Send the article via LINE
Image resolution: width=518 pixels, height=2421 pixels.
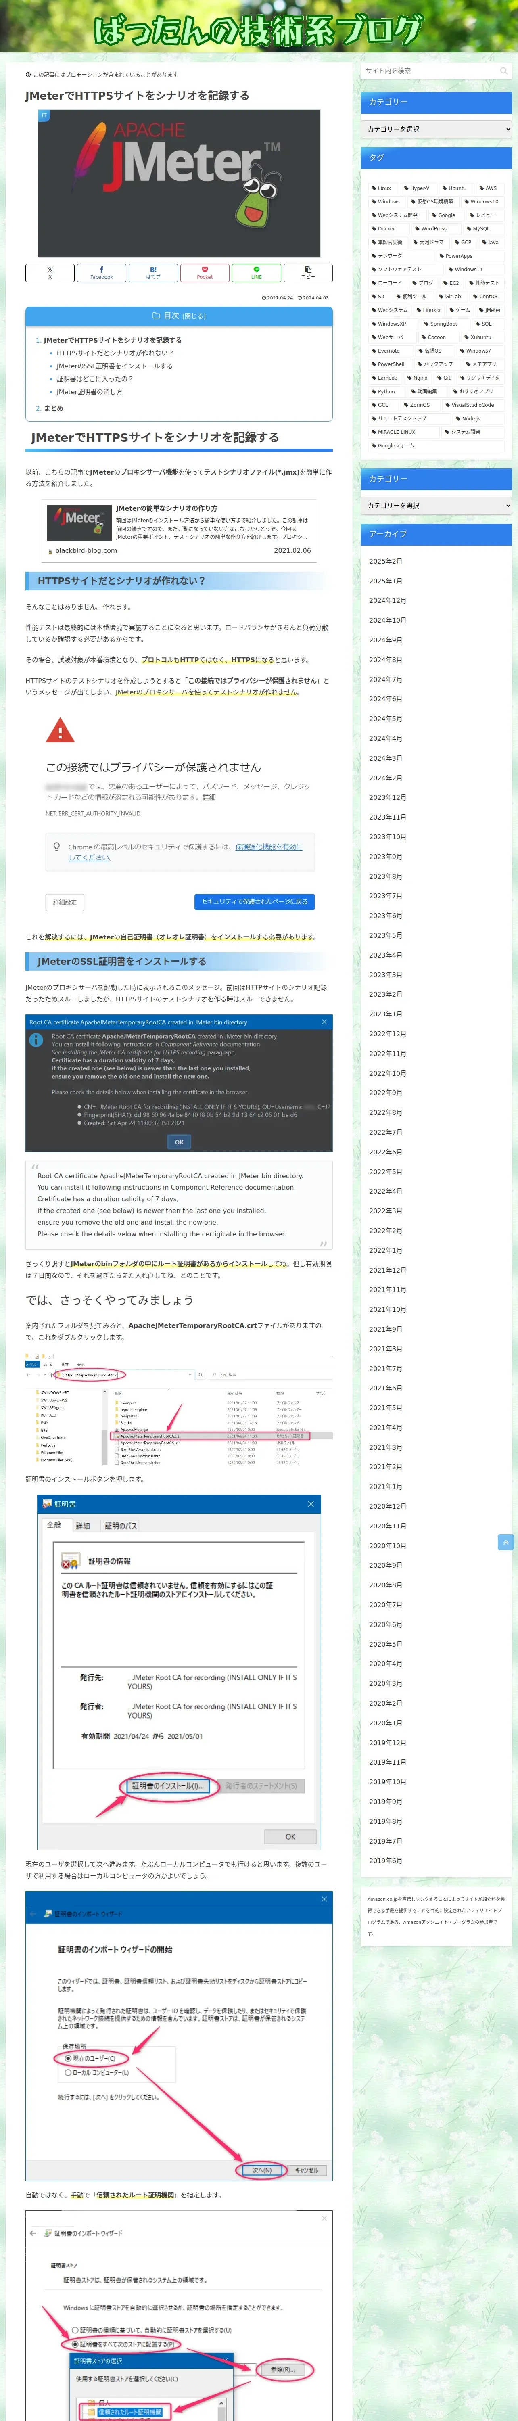256,272
